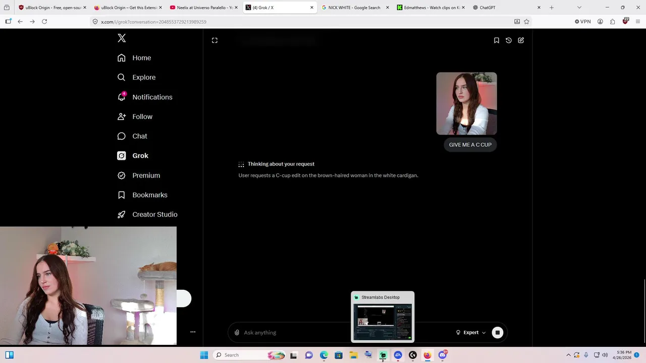Toggle Grok fullscreen expand icon
Image resolution: width=646 pixels, height=363 pixels.
point(214,40)
